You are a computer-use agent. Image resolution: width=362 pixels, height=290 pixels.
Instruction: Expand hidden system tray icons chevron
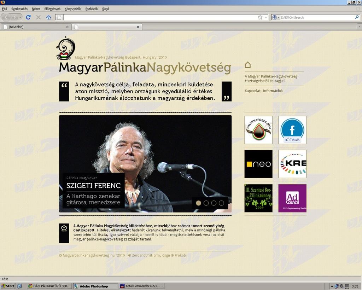coord(332,286)
